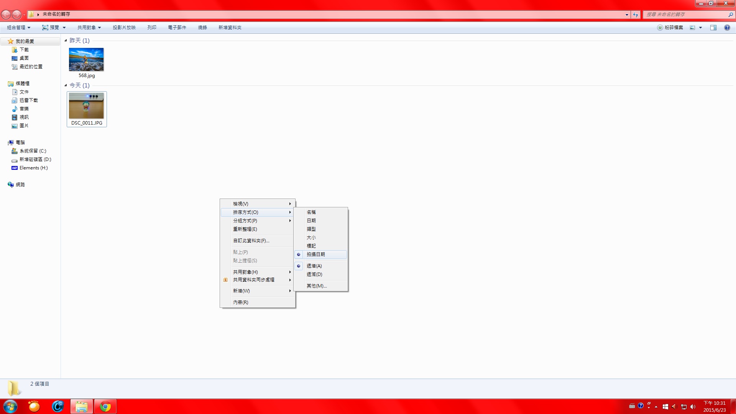Sort by 名稱 in submenu
This screenshot has height=414, width=736.
pyautogui.click(x=311, y=212)
